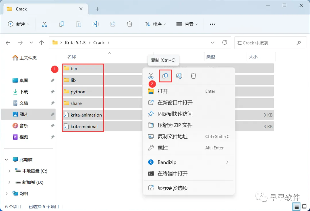Screen dimensions: 310x211
Task: Select the bin folder
Action: [x=74, y=68]
